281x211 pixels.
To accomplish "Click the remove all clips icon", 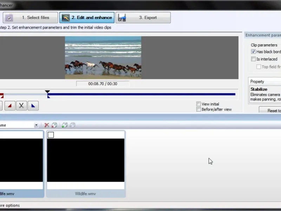I will click(x=54, y=125).
